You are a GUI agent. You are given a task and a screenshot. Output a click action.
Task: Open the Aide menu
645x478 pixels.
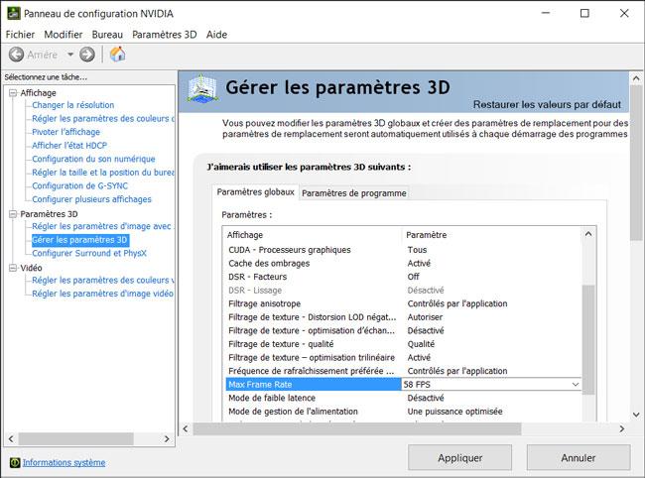click(216, 35)
